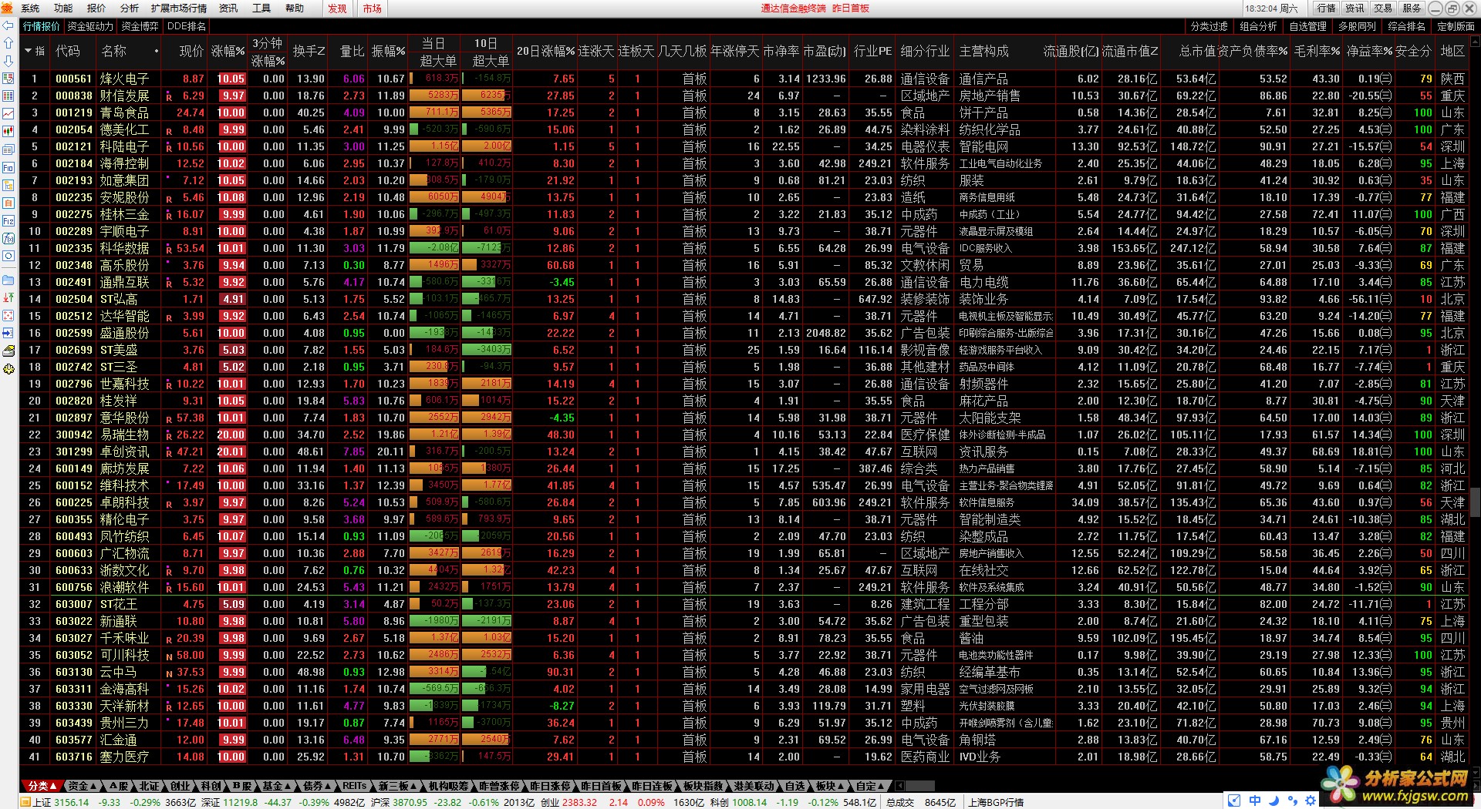The width and height of the screenshot is (1481, 809).
Task: Switch to the 资金驱动力 tab
Action: point(89,26)
